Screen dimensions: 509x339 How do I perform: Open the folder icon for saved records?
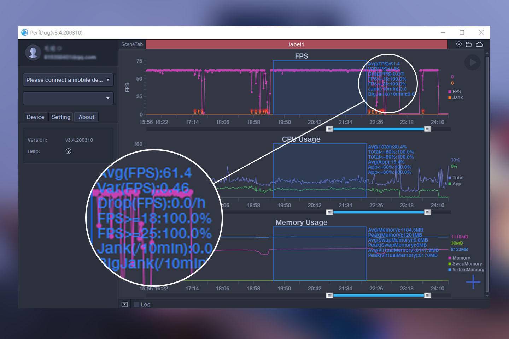click(469, 44)
